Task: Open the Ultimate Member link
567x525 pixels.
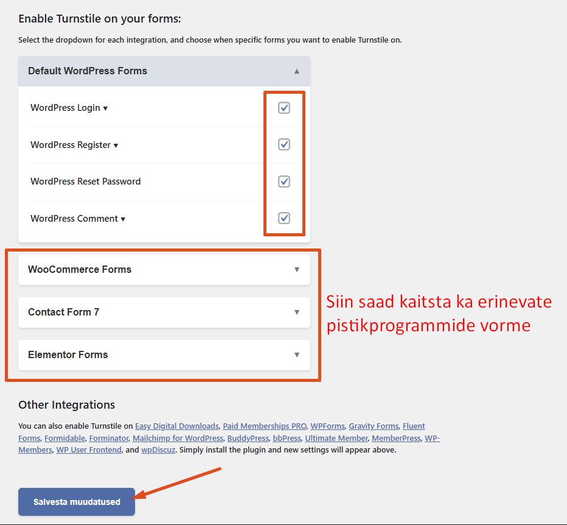Action: (x=336, y=439)
